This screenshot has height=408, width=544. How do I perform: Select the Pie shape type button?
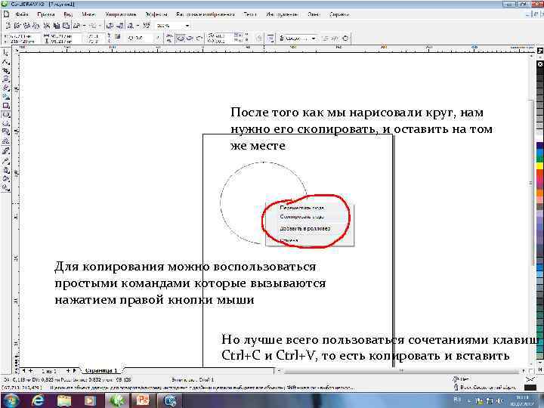pos(190,39)
